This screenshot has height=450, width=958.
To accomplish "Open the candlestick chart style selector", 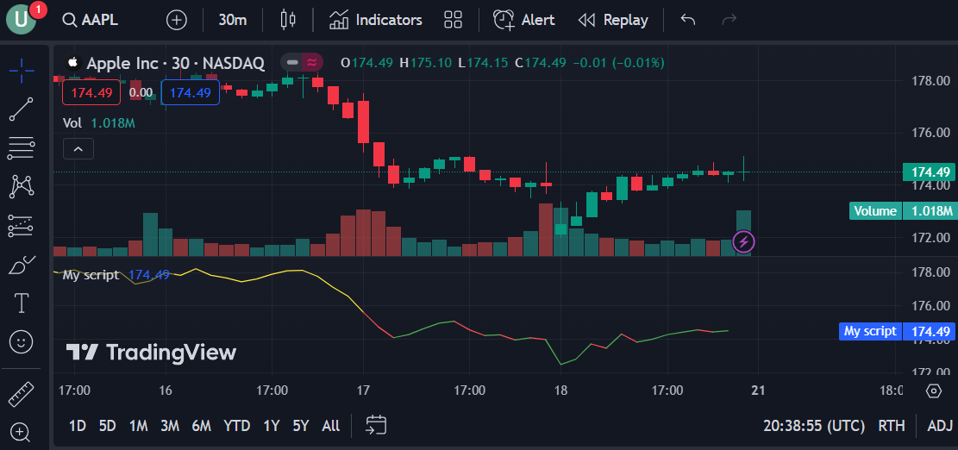I will click(288, 20).
